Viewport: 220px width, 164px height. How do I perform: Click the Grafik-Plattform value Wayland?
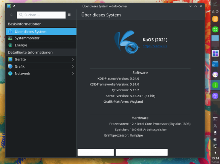[x=136, y=102]
